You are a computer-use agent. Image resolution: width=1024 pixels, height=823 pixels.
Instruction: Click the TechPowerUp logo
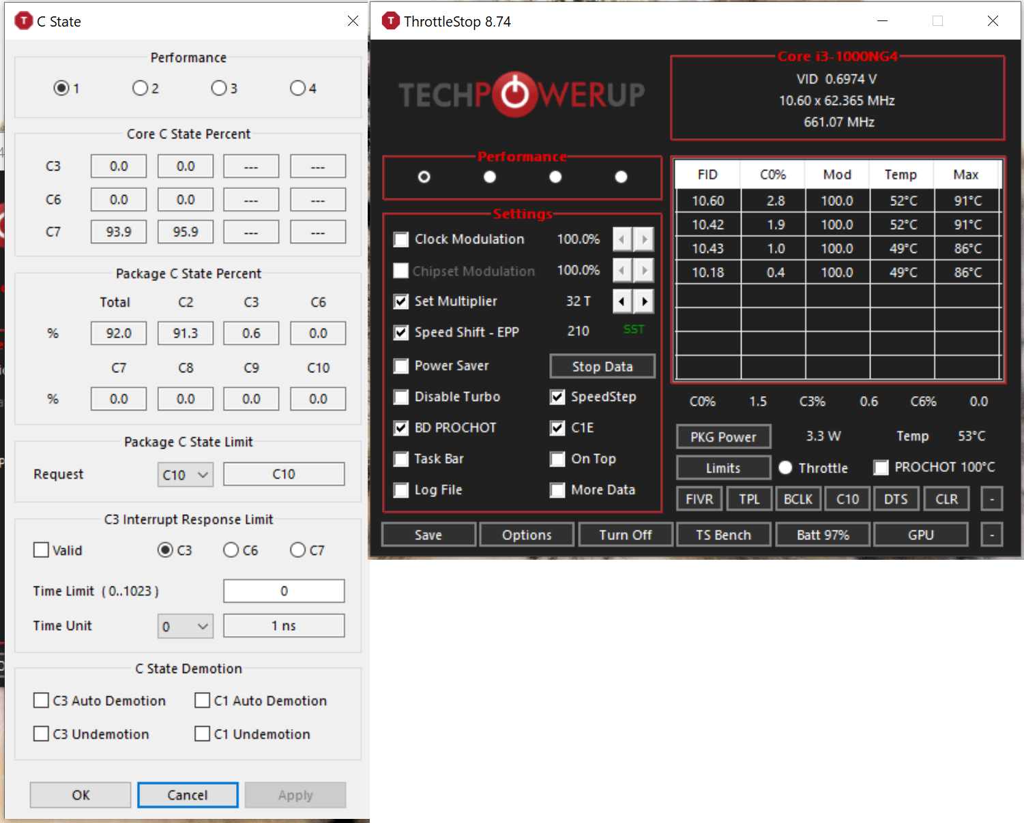(x=521, y=94)
